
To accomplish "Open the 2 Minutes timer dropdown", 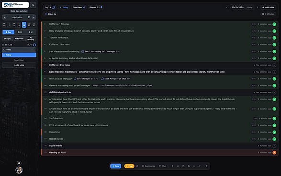I will (268, 14).
